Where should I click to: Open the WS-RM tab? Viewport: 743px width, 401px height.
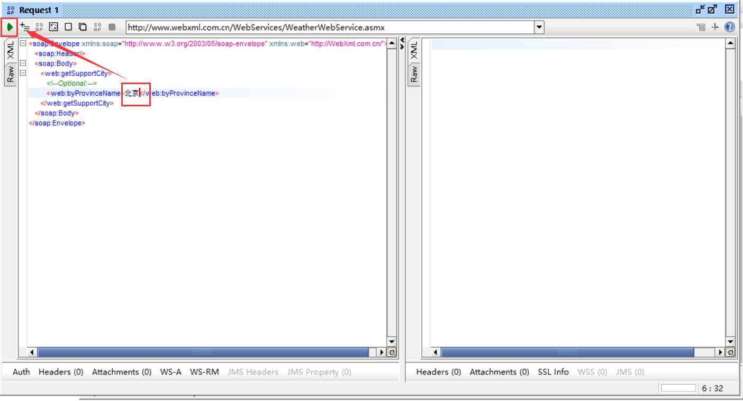coord(205,372)
